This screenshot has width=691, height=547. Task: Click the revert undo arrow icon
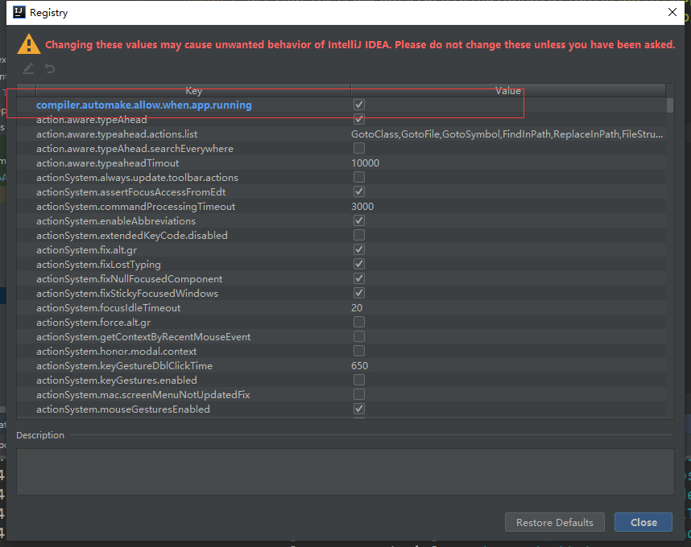point(50,68)
